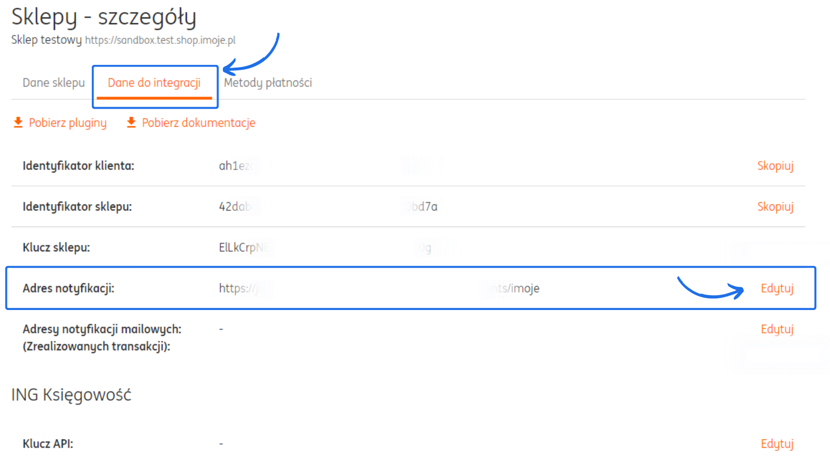Select the Klucz sklepu value starting ElLkCrp
The width and height of the screenshot is (830, 461).
(240, 247)
